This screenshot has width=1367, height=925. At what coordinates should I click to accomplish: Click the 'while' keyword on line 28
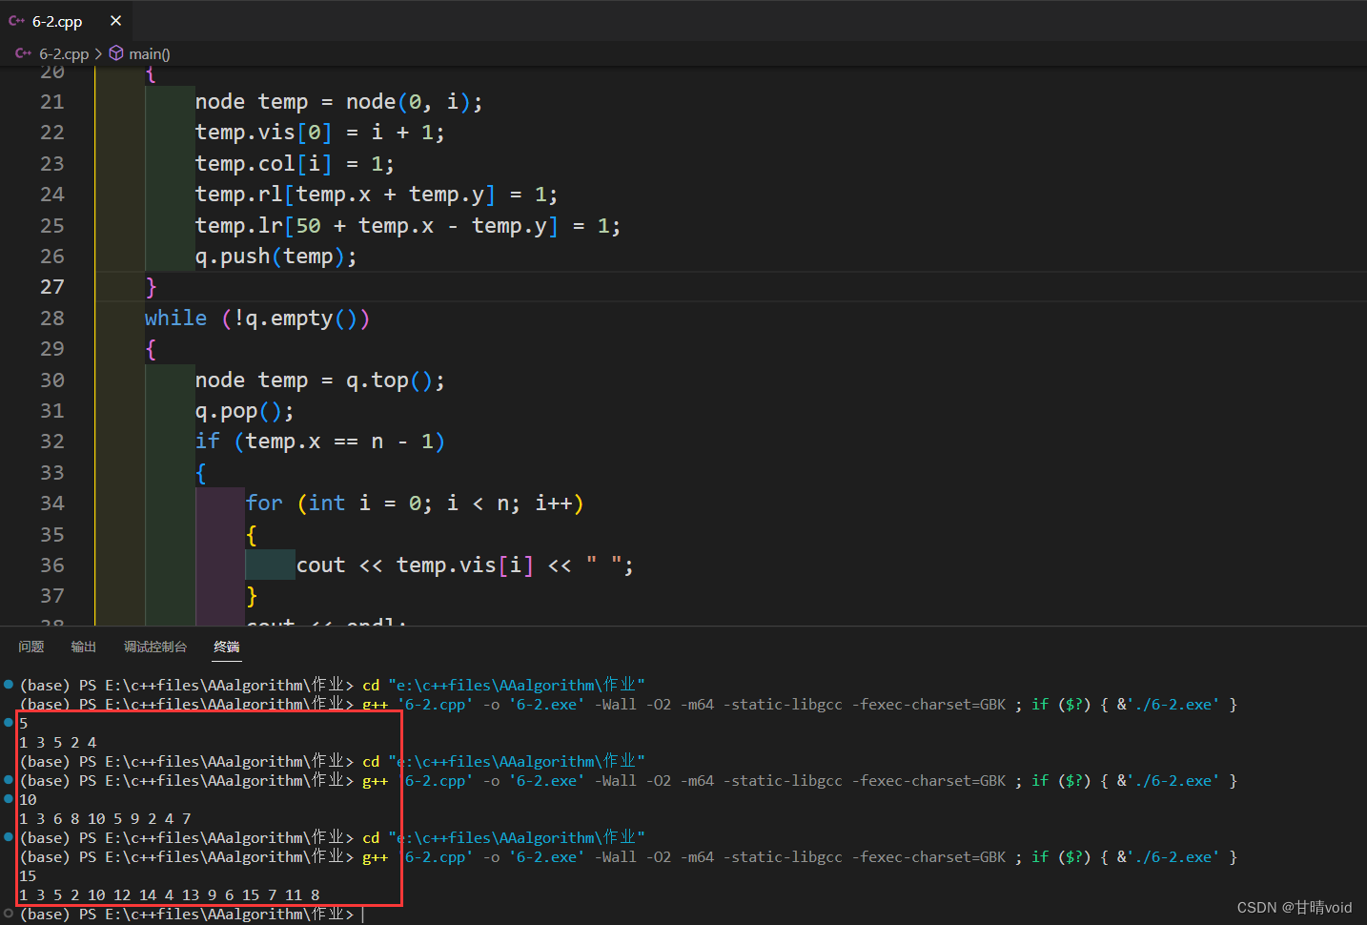175,319
